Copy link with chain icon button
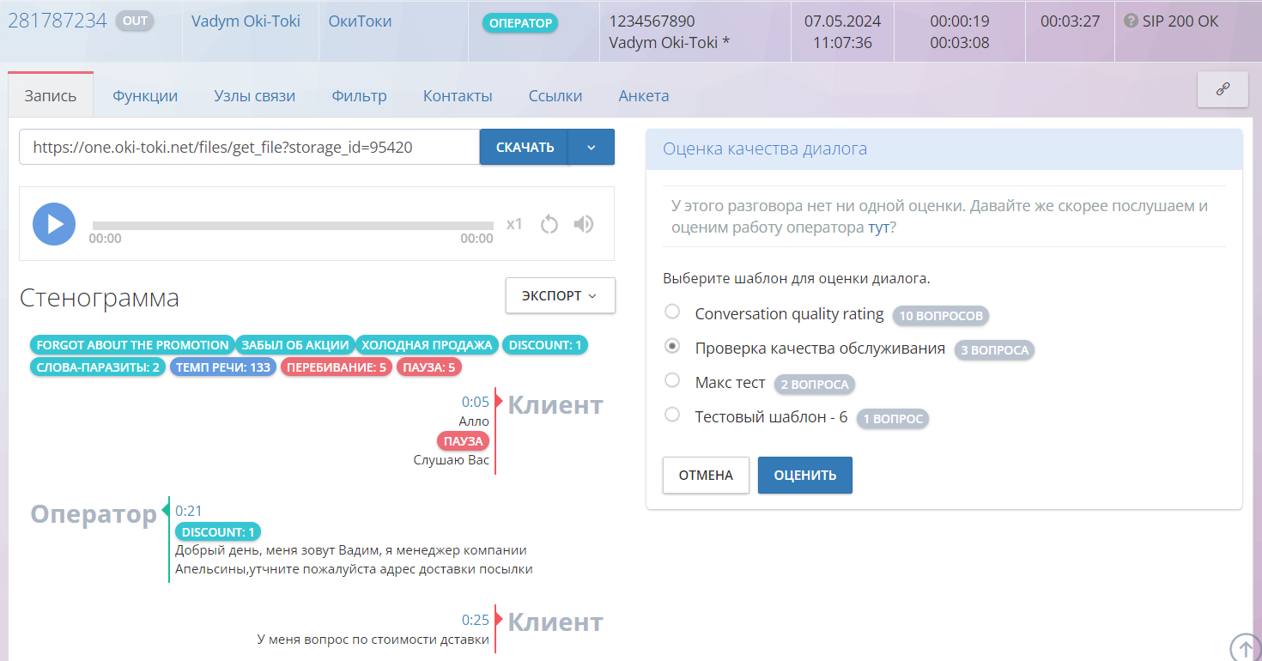1262x661 pixels. (1223, 89)
